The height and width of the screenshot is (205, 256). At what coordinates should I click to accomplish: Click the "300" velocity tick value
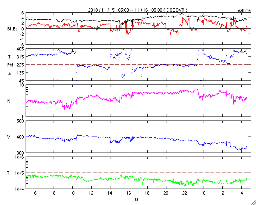20,153
